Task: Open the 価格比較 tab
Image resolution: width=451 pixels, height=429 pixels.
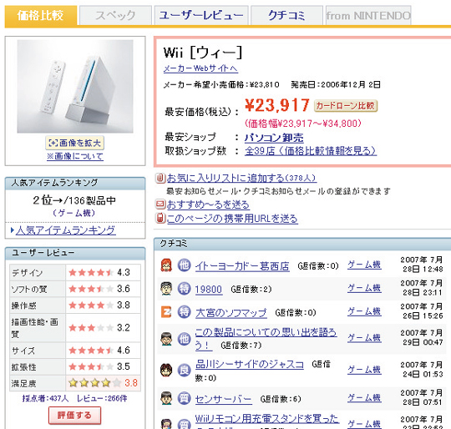Action: [41, 15]
